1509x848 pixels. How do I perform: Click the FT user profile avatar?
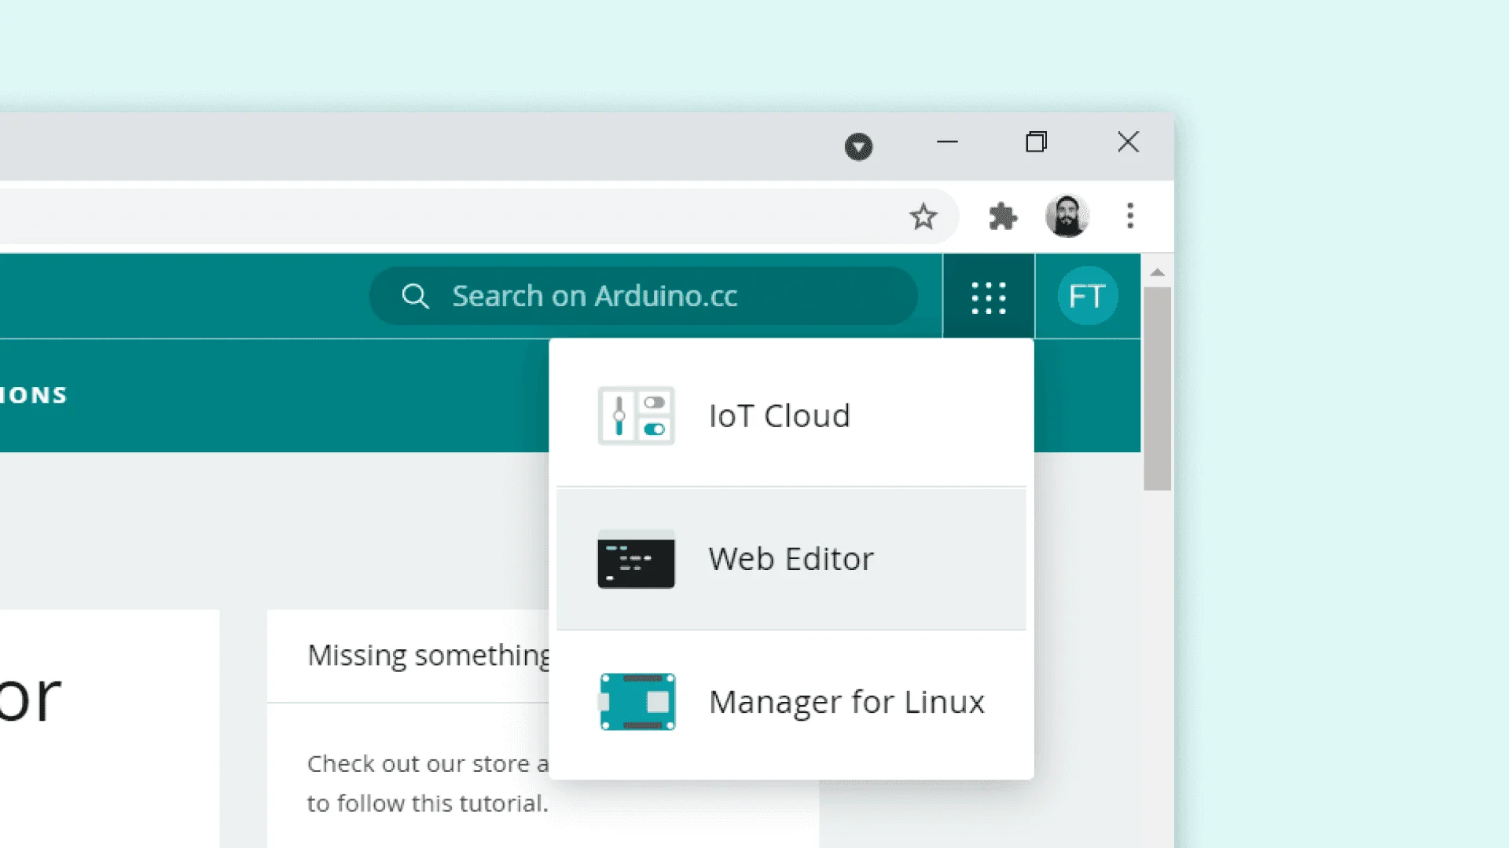click(1088, 296)
